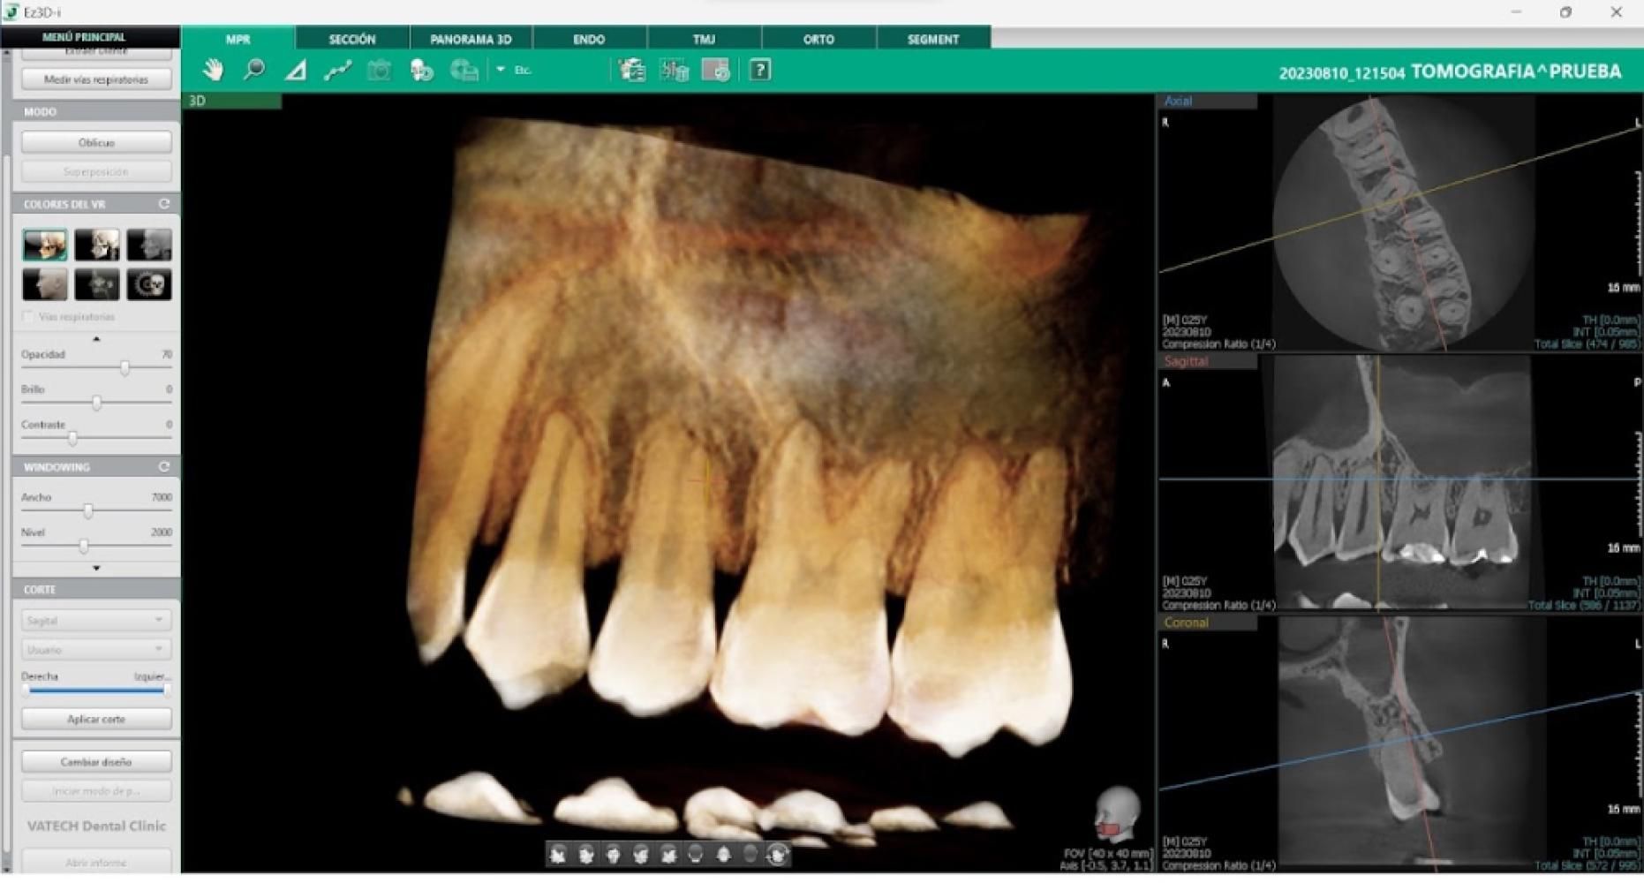1644x883 pixels.
Task: Open the Etc. toolbar dropdown arrow
Action: click(501, 69)
